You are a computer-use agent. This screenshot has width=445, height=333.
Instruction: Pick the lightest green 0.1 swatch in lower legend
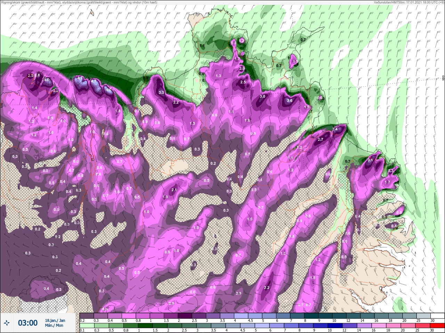(87, 326)
